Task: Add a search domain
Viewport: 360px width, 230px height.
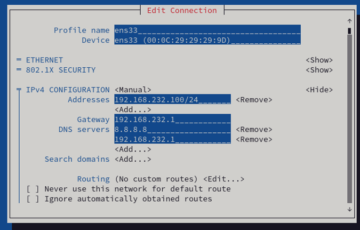Action: (x=133, y=159)
